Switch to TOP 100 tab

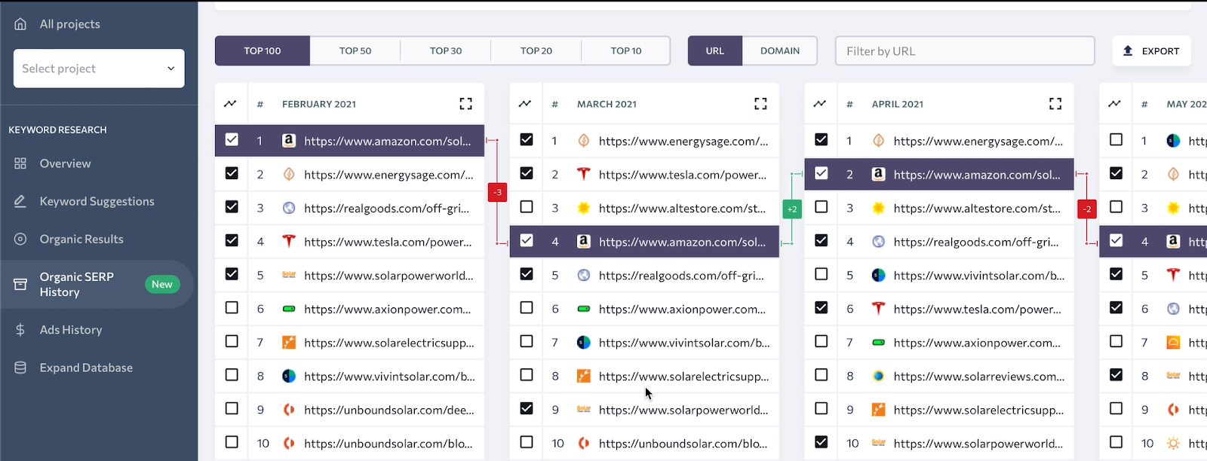coord(262,50)
